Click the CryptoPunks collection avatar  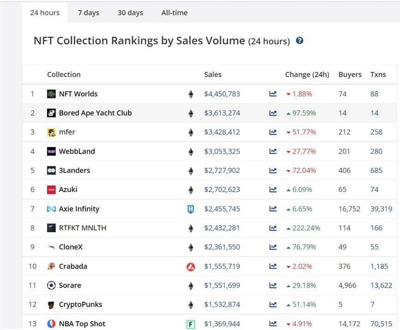(51, 304)
